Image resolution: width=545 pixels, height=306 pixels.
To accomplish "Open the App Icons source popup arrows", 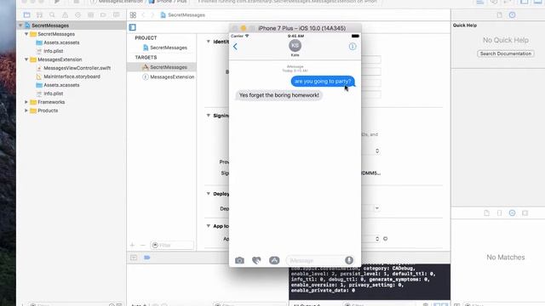I will [377, 239].
